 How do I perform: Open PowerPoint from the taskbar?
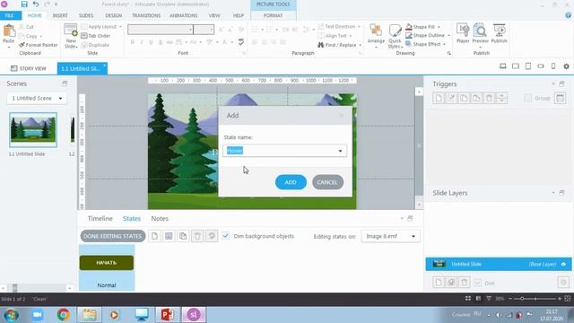click(168, 315)
